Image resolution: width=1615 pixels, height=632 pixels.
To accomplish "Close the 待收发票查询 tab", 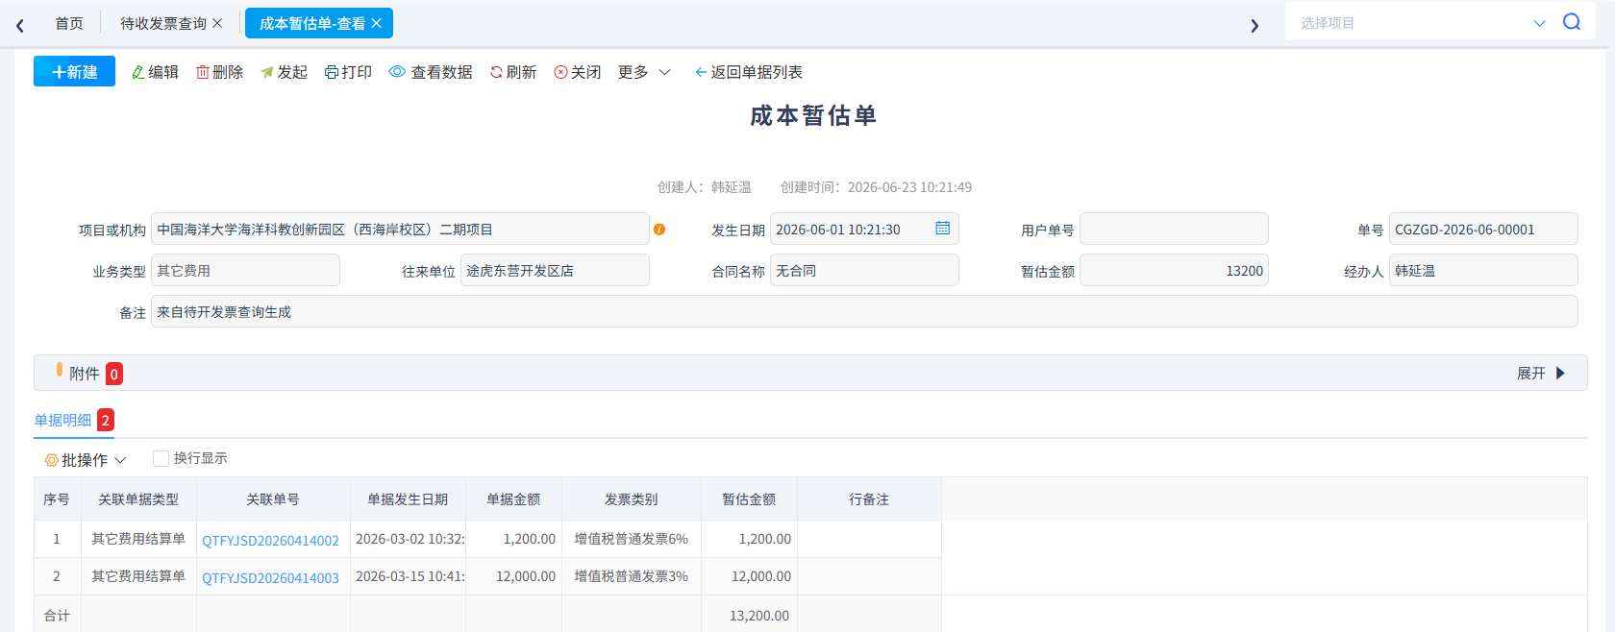I will pyautogui.click(x=217, y=23).
